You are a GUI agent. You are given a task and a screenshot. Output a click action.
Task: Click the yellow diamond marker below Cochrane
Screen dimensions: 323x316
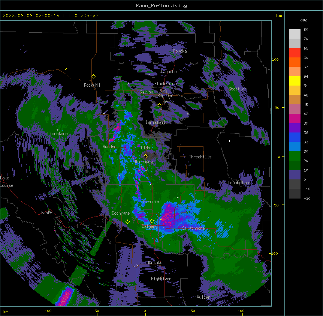click(127, 222)
